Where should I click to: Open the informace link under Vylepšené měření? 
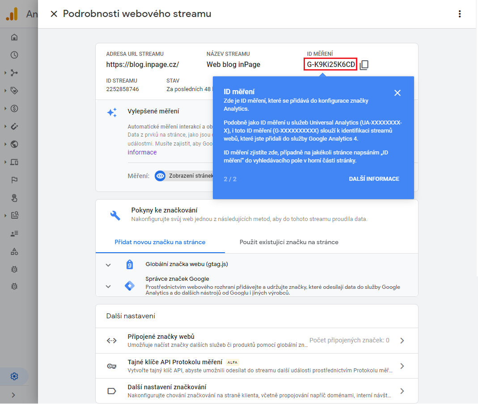point(142,152)
